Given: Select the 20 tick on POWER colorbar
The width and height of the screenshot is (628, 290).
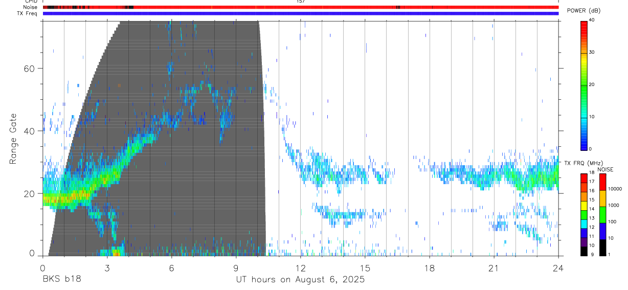Looking at the screenshot, I should (x=591, y=85).
